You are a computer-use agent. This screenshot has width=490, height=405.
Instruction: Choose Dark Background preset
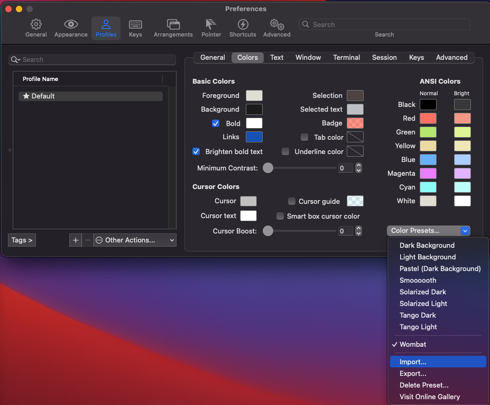[x=438, y=245]
